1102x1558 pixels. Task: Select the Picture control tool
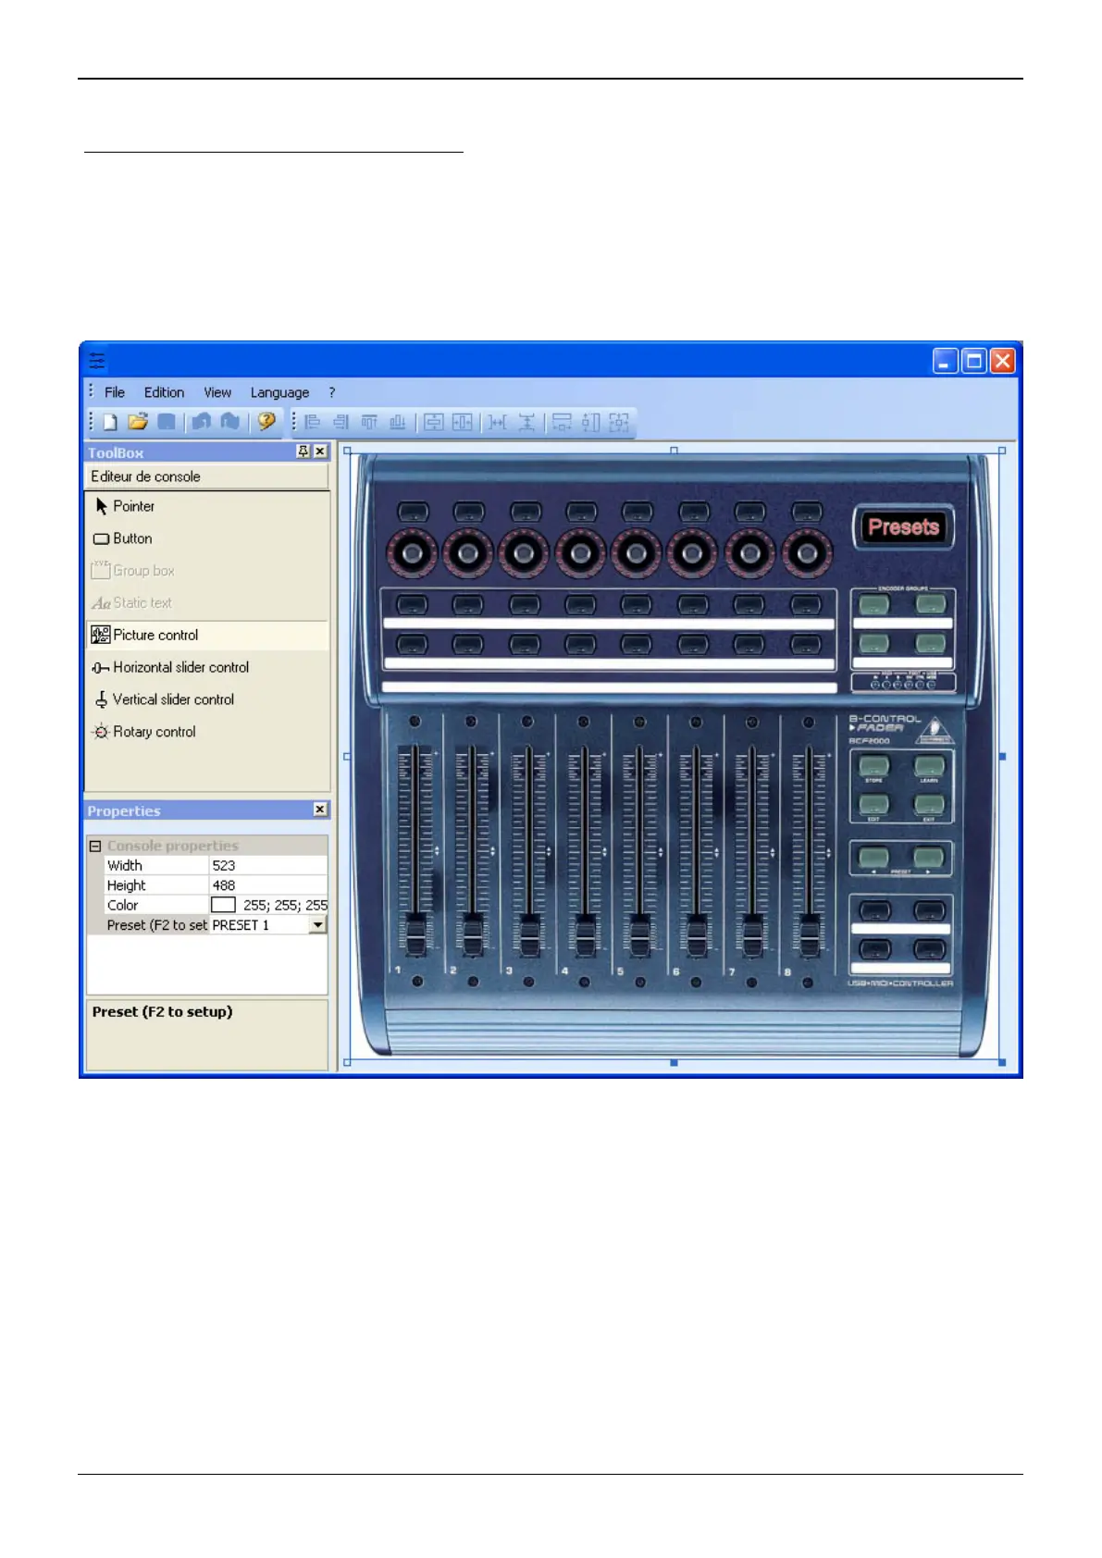(155, 636)
